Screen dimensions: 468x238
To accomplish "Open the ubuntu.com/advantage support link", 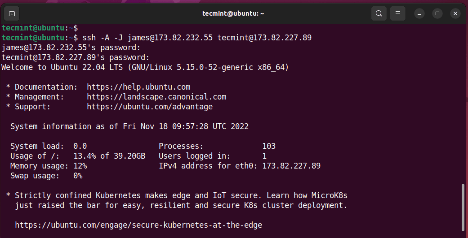I will pos(150,107).
